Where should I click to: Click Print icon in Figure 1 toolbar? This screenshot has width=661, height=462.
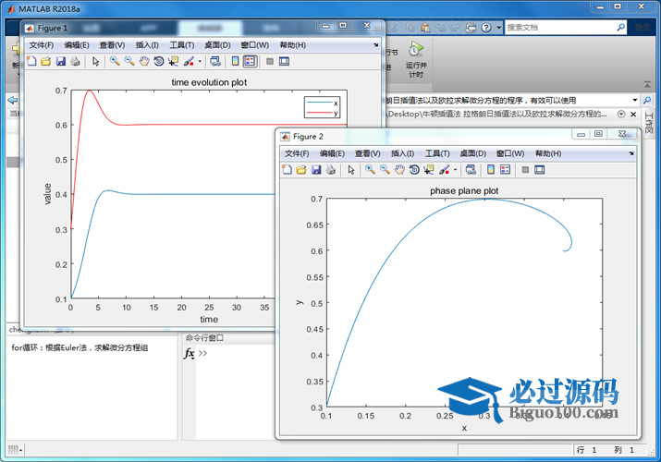click(75, 62)
